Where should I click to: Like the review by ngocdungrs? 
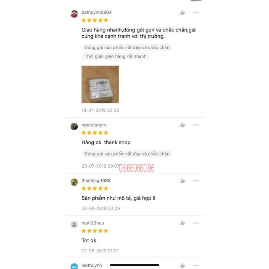click(182, 125)
